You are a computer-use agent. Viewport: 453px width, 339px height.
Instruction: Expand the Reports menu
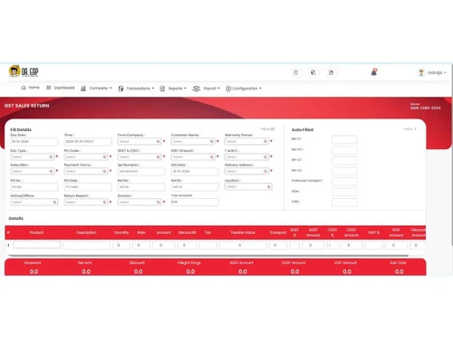click(173, 89)
